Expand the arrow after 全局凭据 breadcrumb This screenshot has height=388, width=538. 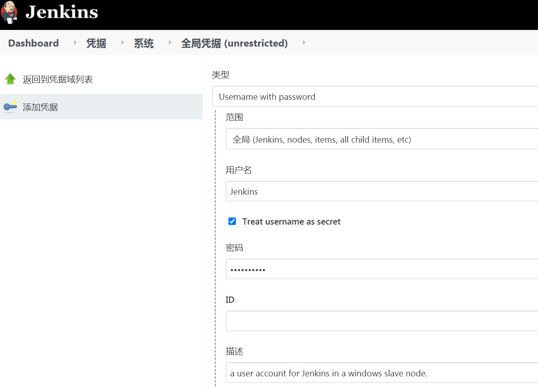point(304,42)
